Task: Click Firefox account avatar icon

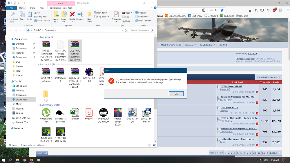Action: pyautogui.click(x=268, y=10)
